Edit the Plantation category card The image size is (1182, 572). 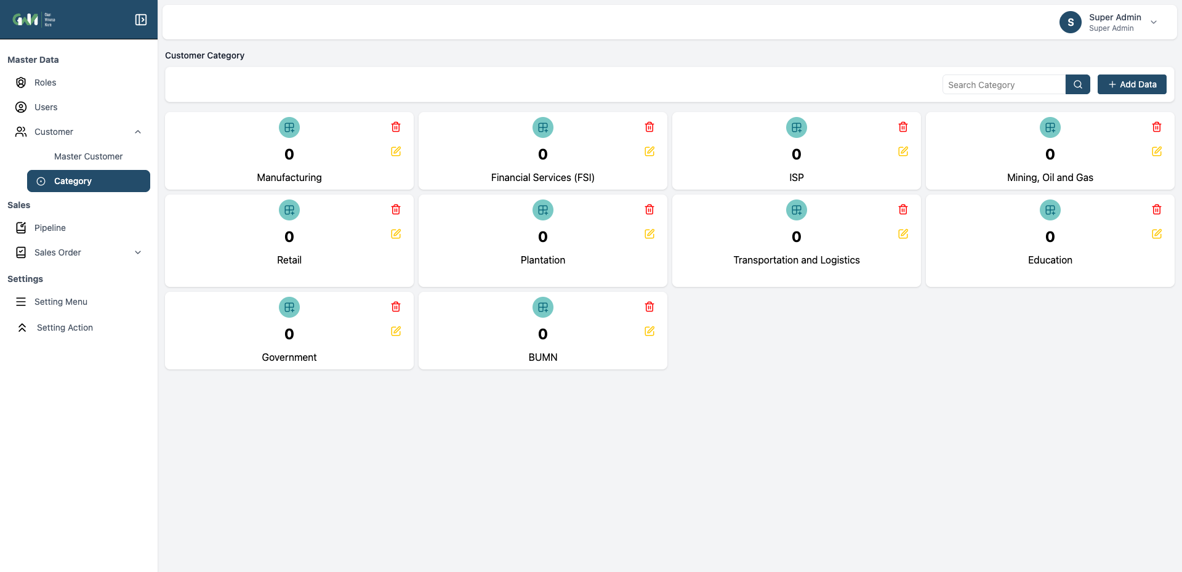coord(649,234)
